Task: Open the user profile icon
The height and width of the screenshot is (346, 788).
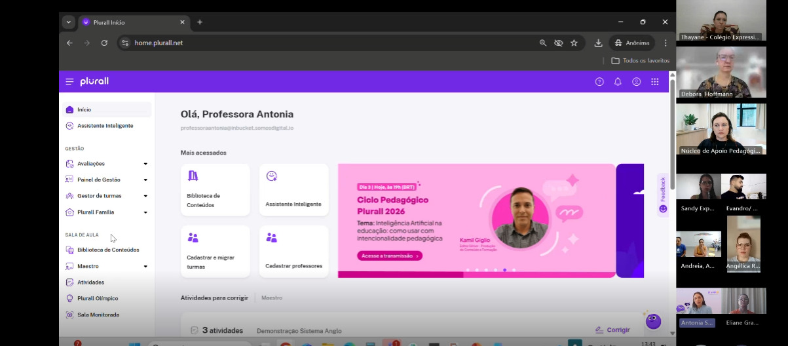Action: tap(636, 82)
